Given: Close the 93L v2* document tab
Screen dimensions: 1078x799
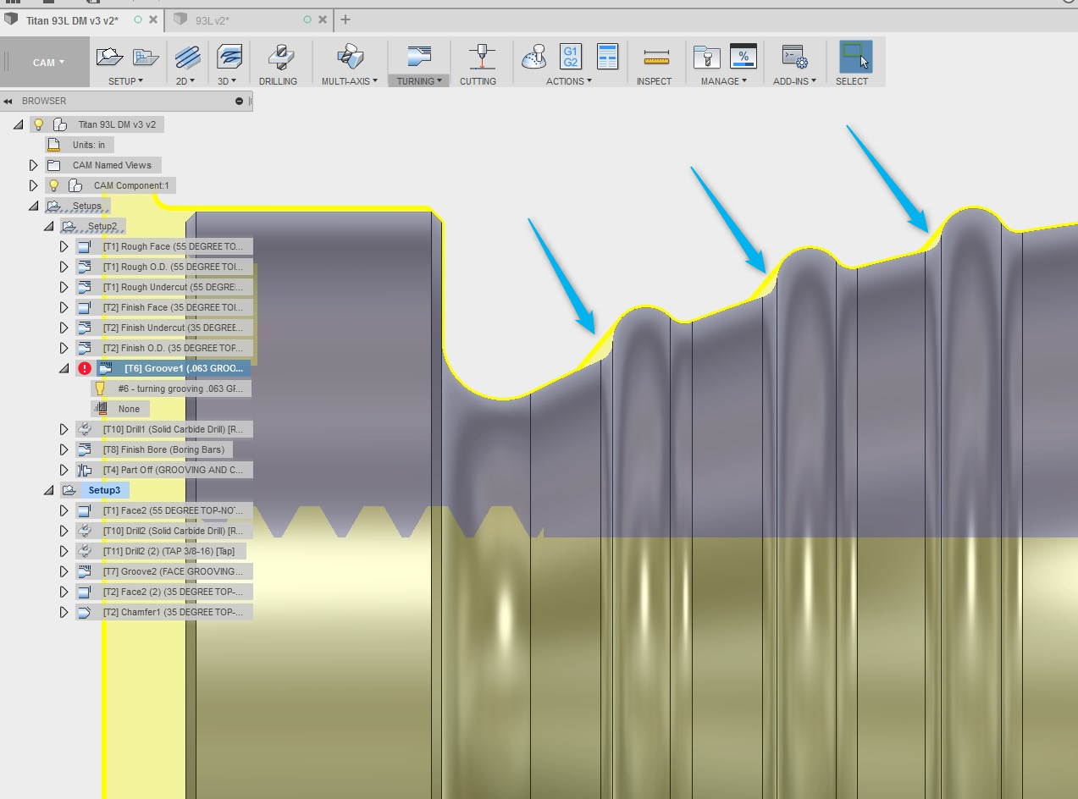Looking at the screenshot, I should click(321, 19).
